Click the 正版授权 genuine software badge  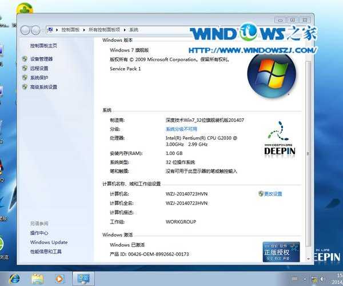(x=281, y=252)
